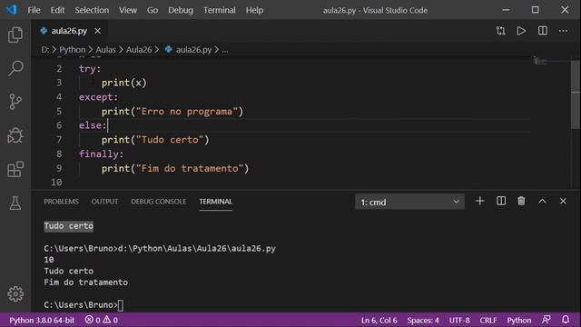The width and height of the screenshot is (581, 327).
Task: Change language mode via Python status entry
Action: point(518,320)
